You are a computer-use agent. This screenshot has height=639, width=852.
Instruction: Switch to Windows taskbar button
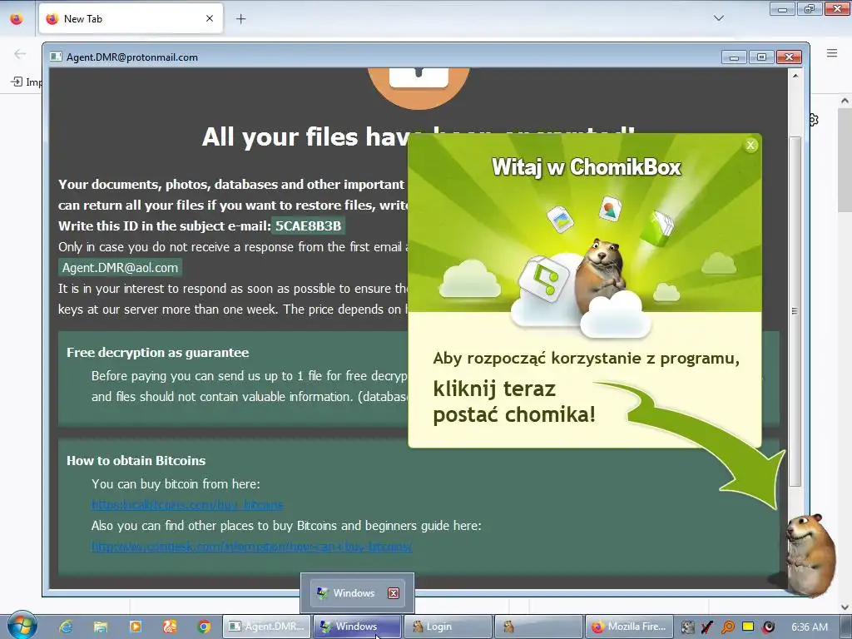(x=357, y=627)
